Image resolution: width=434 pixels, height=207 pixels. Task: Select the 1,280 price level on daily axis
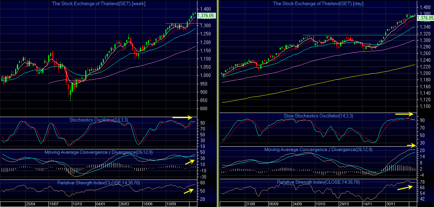coord(425,47)
